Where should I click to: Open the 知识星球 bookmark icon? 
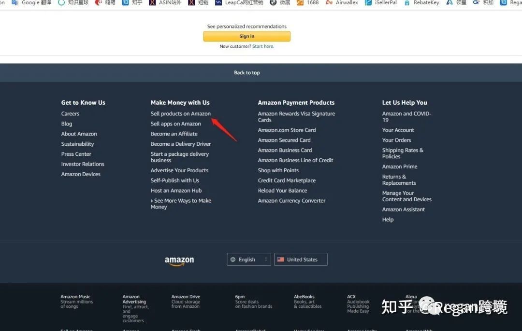tap(61, 3)
